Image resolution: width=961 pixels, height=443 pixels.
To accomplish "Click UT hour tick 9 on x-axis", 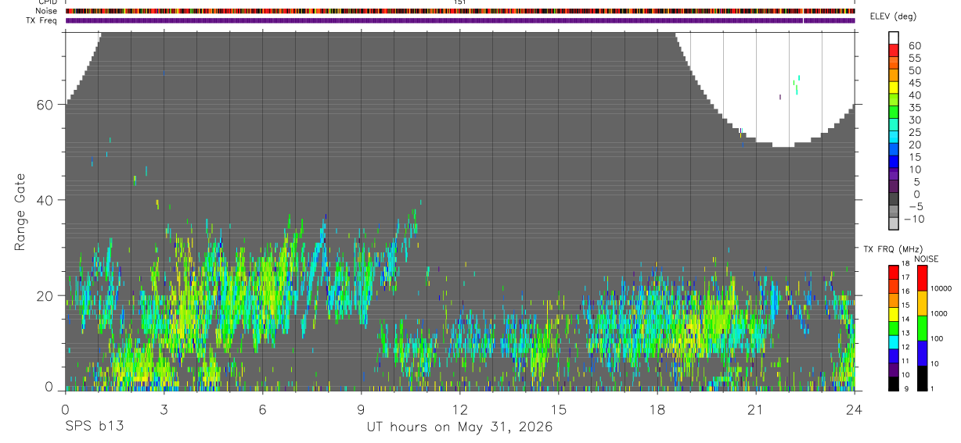I will coord(361,409).
